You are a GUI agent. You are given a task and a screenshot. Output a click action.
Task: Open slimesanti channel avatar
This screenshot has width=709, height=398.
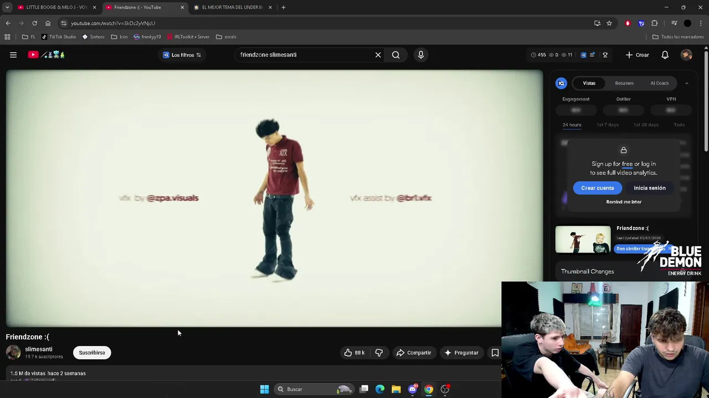[x=13, y=353]
